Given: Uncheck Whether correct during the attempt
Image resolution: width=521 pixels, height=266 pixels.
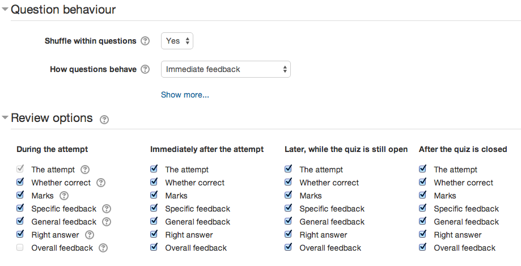Looking at the screenshot, I should pyautogui.click(x=20, y=182).
